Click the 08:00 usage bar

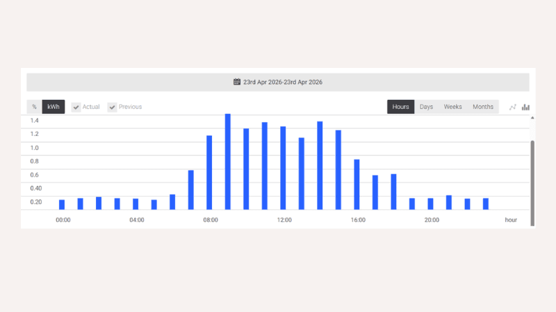(x=209, y=172)
